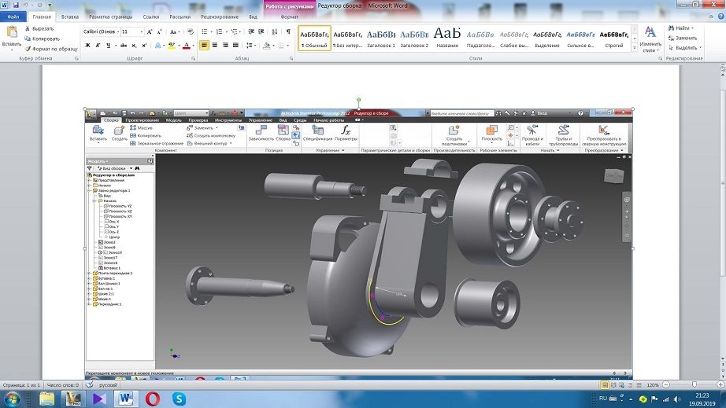Open the Формат picture tools tab
The image size is (726, 408).
point(290,16)
